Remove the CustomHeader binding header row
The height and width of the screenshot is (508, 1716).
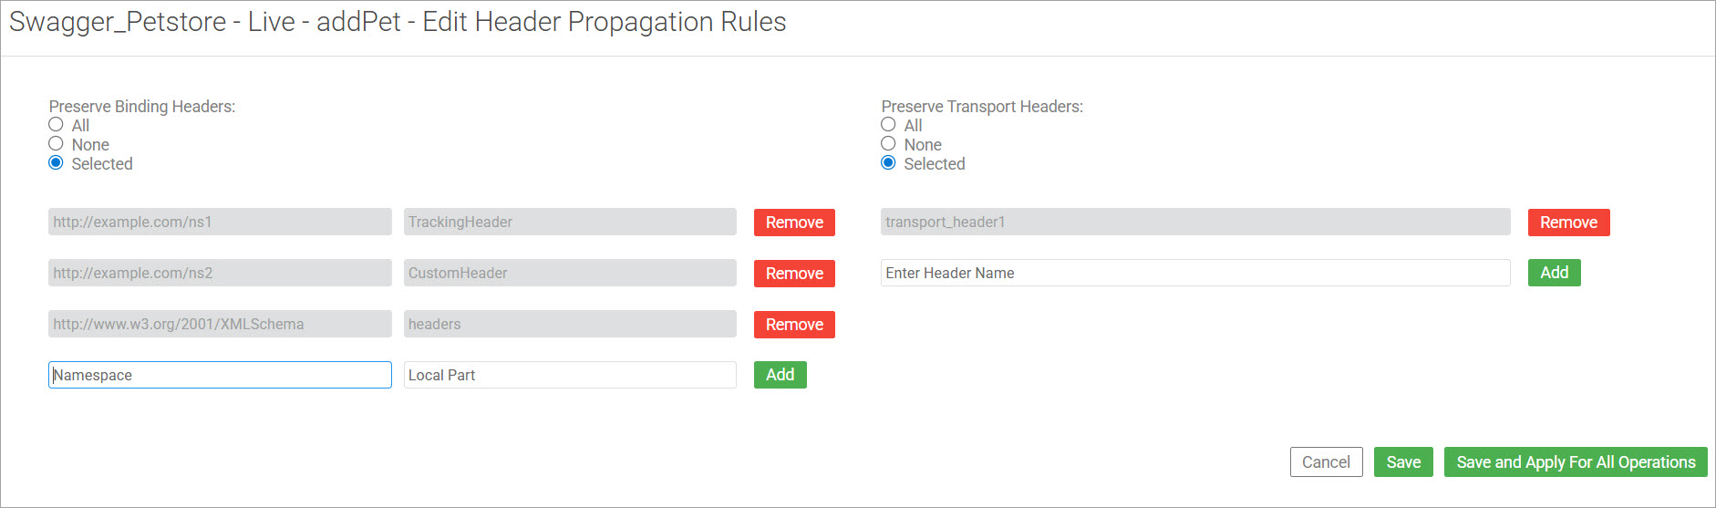coord(794,274)
